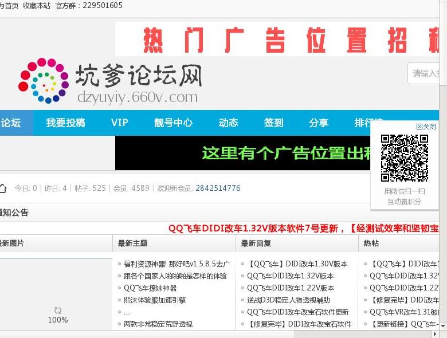Open the 签到 check-in page
447x338 pixels.
coord(274,123)
